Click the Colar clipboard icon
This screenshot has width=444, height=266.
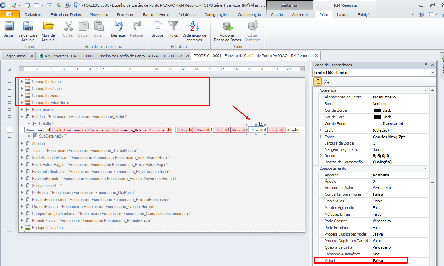tap(98, 27)
